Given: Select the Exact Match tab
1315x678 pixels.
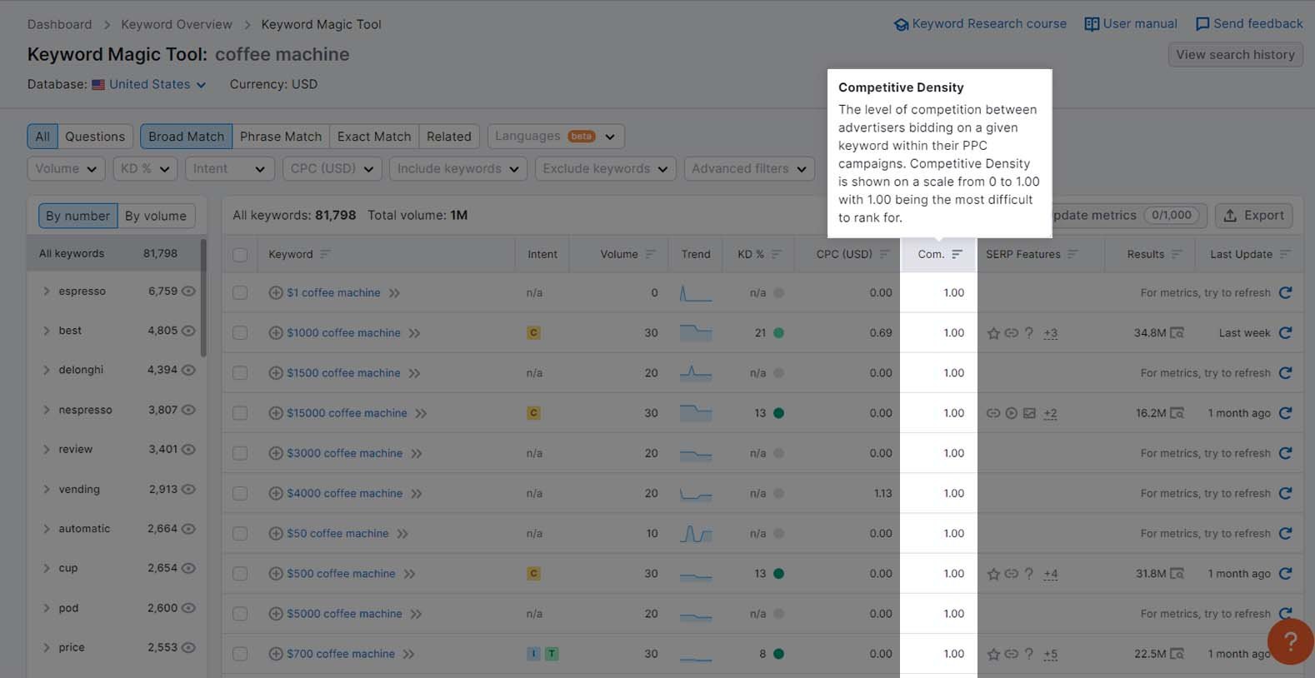Looking at the screenshot, I should (374, 137).
